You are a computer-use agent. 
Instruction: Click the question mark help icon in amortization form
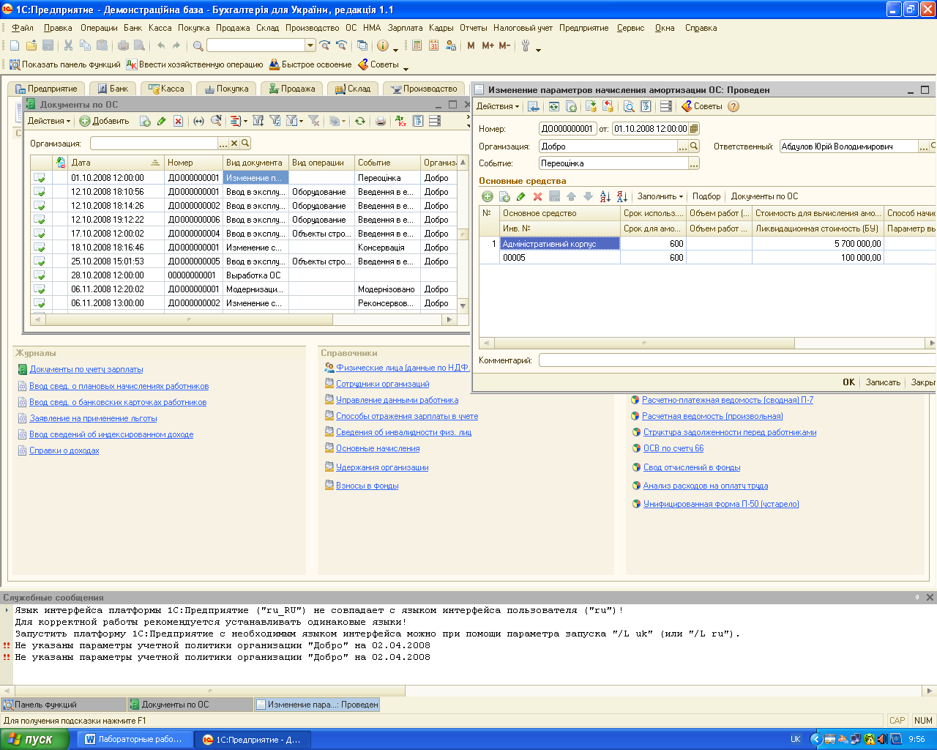coord(733,106)
